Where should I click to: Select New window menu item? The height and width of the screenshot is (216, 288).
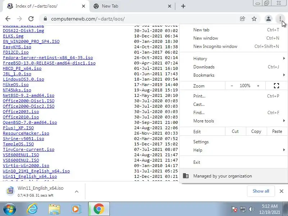click(x=234, y=38)
